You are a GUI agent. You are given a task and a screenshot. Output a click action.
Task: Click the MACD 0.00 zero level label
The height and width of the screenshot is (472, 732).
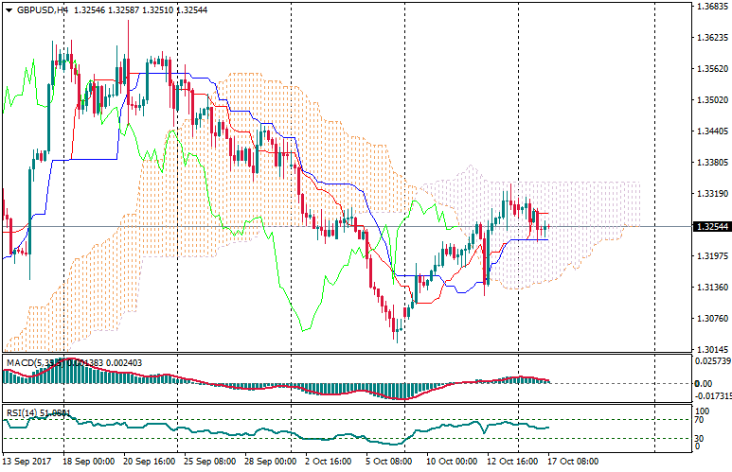pos(705,383)
